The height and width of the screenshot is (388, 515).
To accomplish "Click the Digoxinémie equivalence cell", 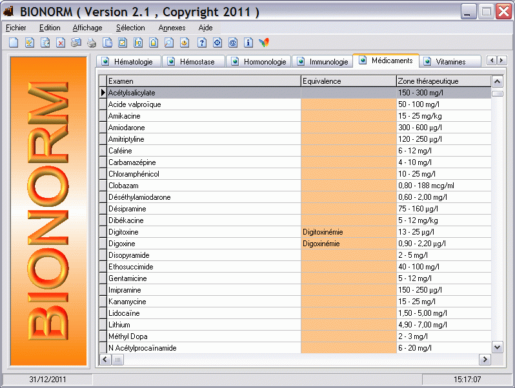I will pos(348,244).
